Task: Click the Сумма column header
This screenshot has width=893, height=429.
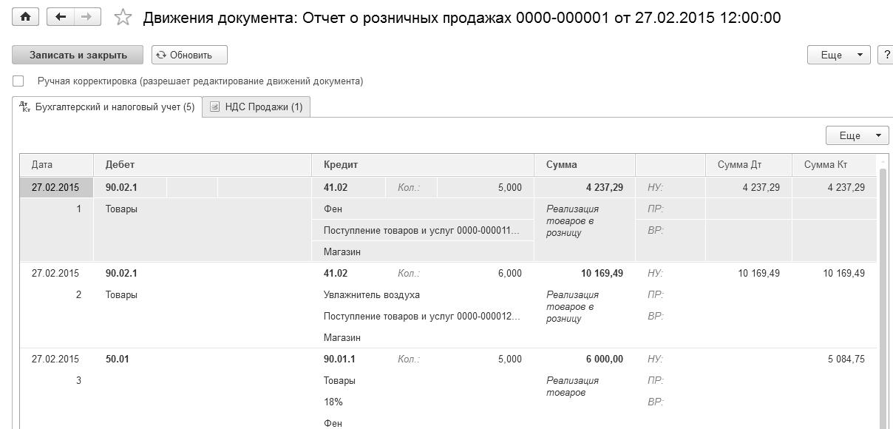Action: click(x=562, y=165)
